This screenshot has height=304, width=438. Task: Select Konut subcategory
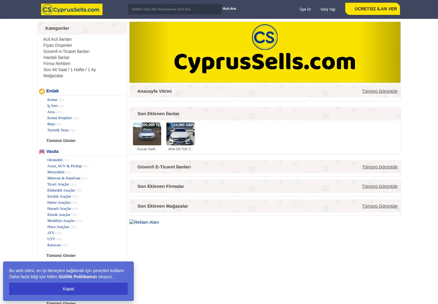pyautogui.click(x=52, y=100)
